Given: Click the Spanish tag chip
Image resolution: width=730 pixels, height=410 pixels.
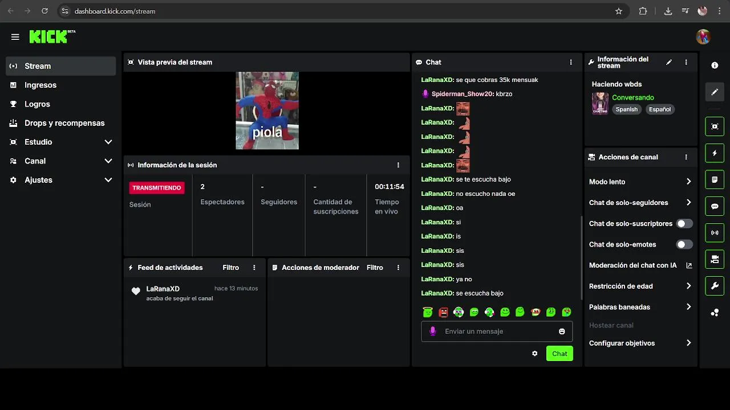Looking at the screenshot, I should tap(626, 109).
